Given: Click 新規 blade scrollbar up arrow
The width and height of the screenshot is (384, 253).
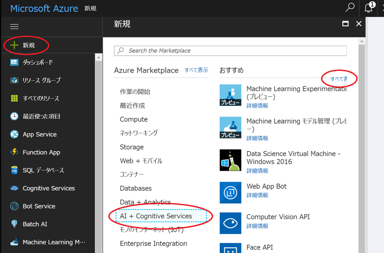Looking at the screenshot, I should coord(361,41).
